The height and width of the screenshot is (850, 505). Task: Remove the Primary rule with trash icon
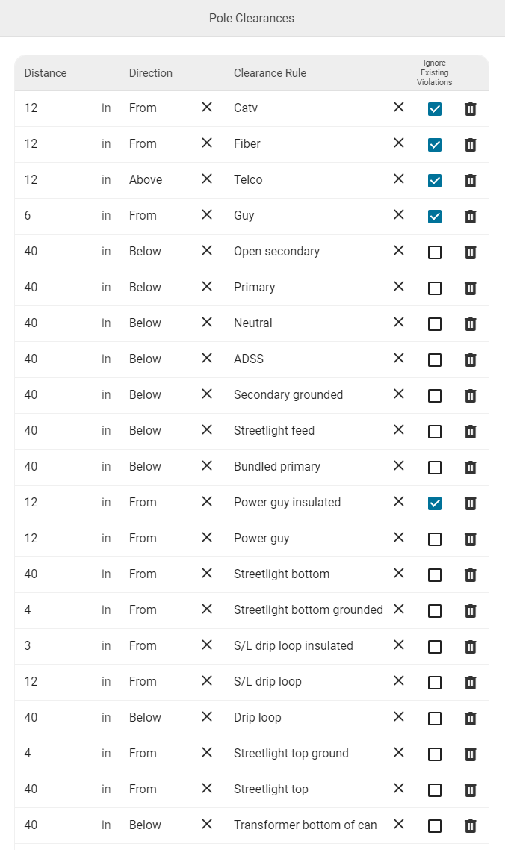[x=471, y=288]
